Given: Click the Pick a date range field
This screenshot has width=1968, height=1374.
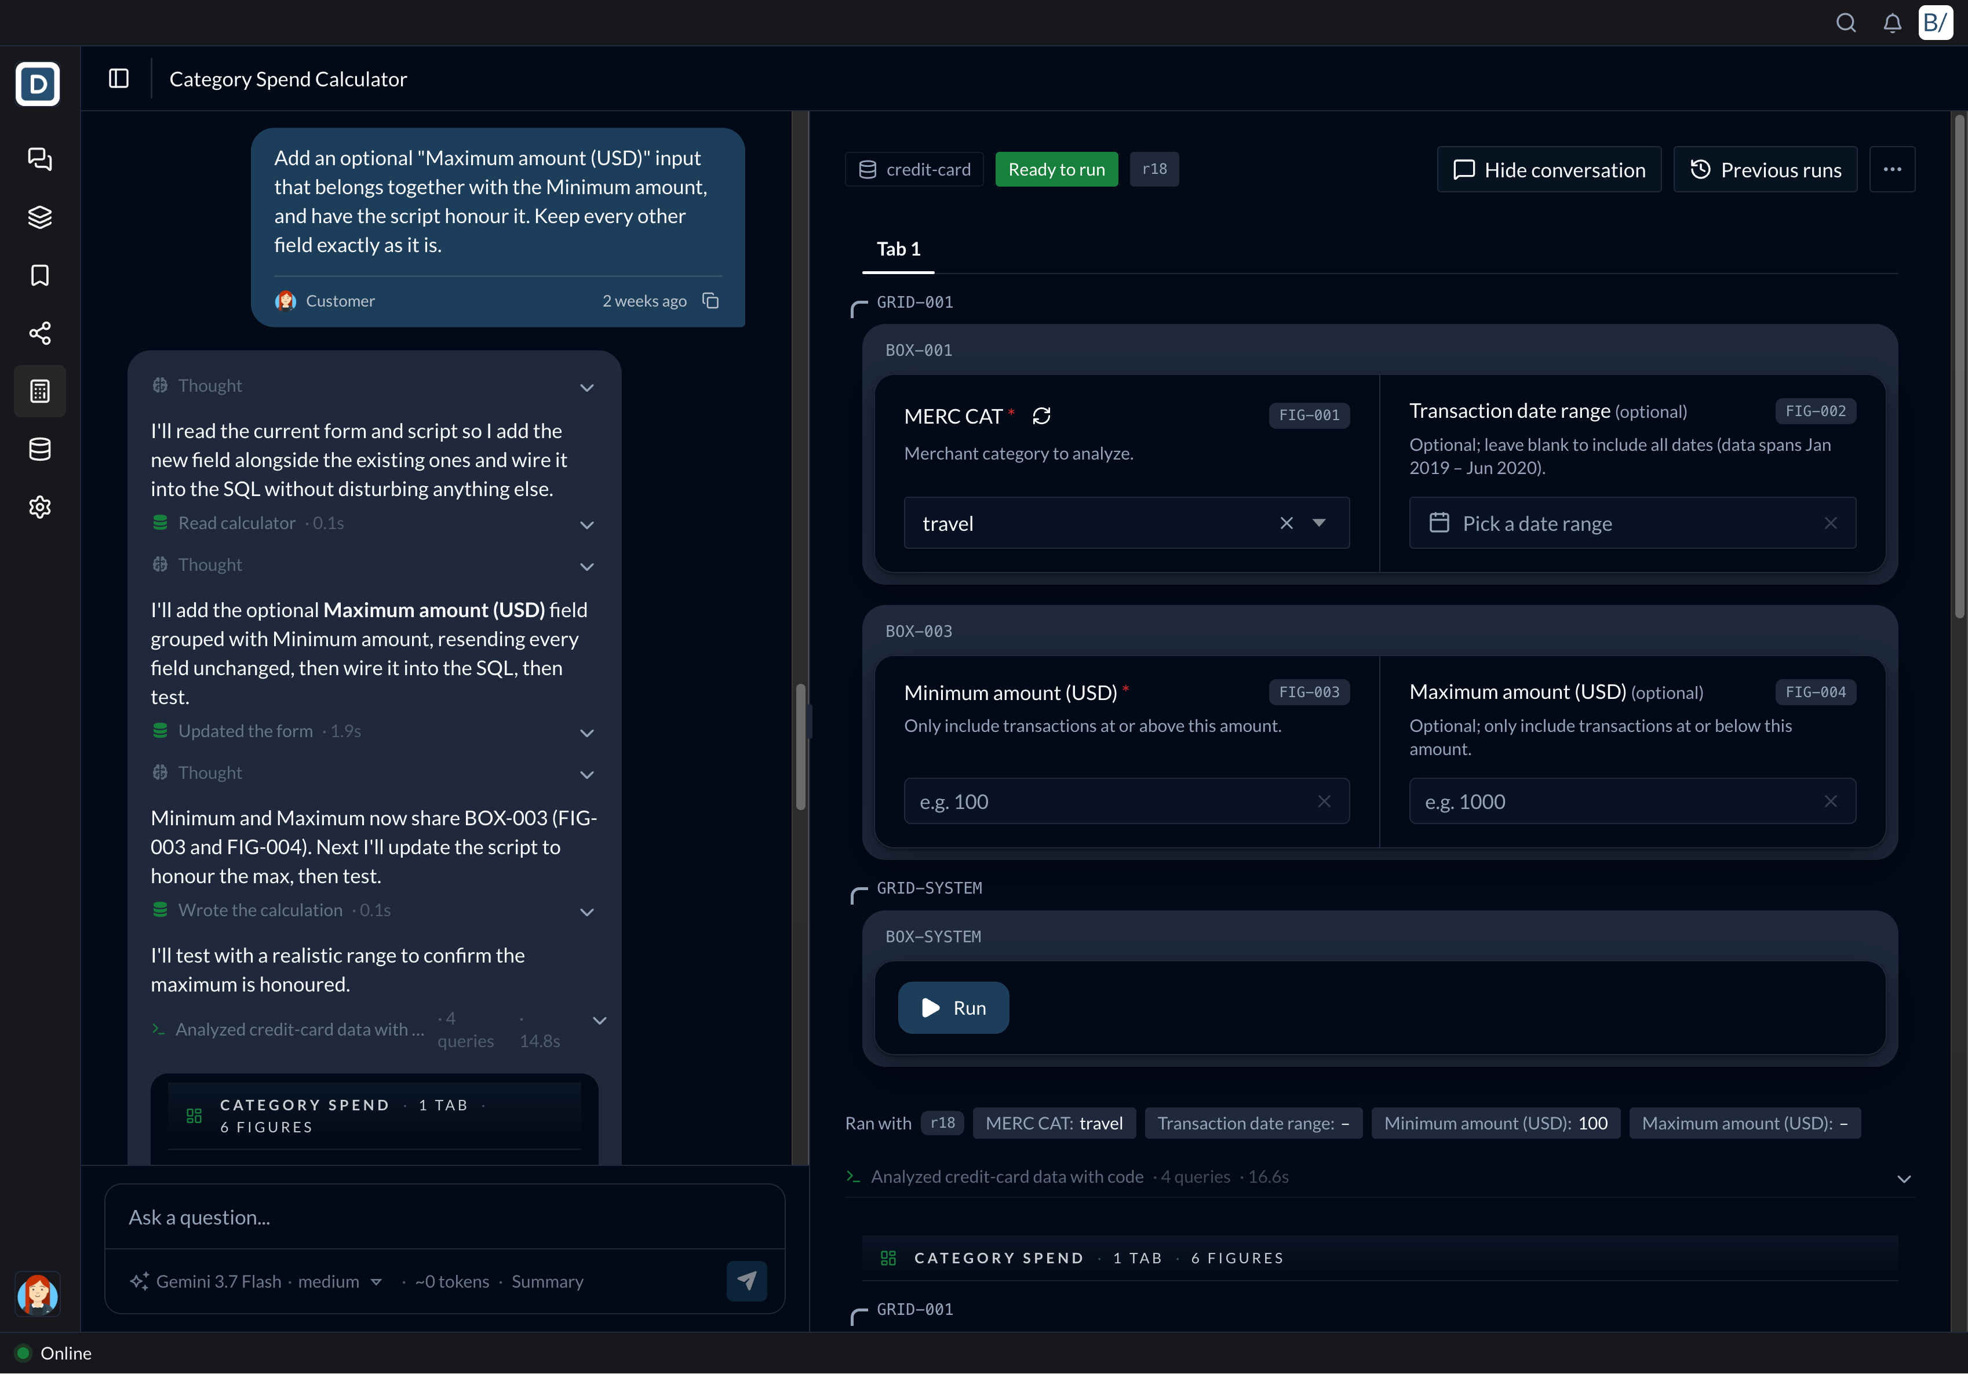Looking at the screenshot, I should click(x=1632, y=523).
